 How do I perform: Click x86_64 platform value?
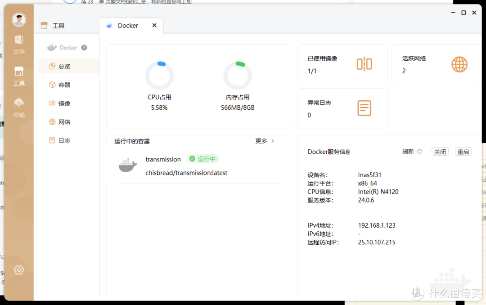point(367,184)
